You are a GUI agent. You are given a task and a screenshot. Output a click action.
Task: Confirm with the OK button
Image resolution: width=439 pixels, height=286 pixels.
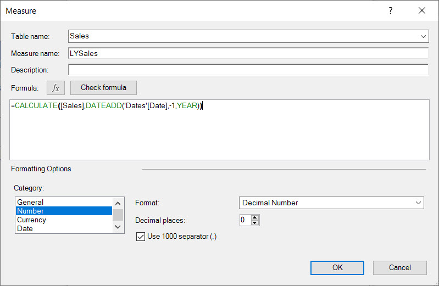click(x=337, y=268)
